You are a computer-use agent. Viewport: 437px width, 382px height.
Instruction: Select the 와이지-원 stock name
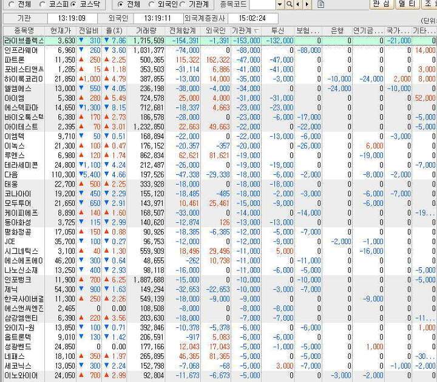pos(19,327)
